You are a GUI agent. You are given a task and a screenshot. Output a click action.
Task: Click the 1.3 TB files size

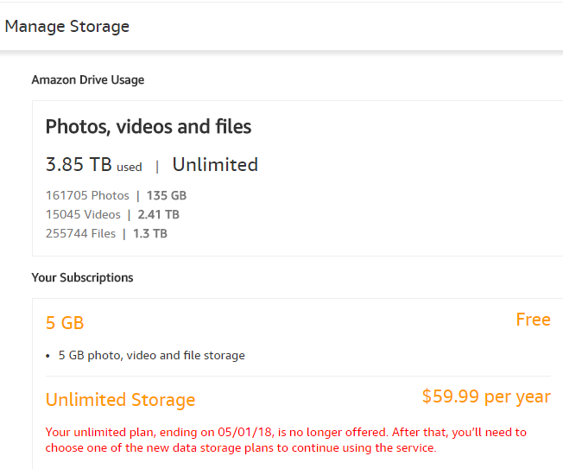coord(150,234)
